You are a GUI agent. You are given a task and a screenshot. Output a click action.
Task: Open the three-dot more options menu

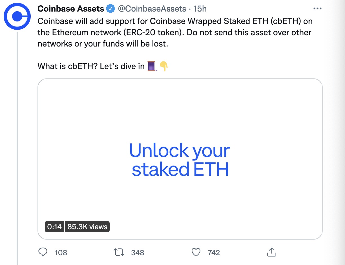[x=317, y=9]
